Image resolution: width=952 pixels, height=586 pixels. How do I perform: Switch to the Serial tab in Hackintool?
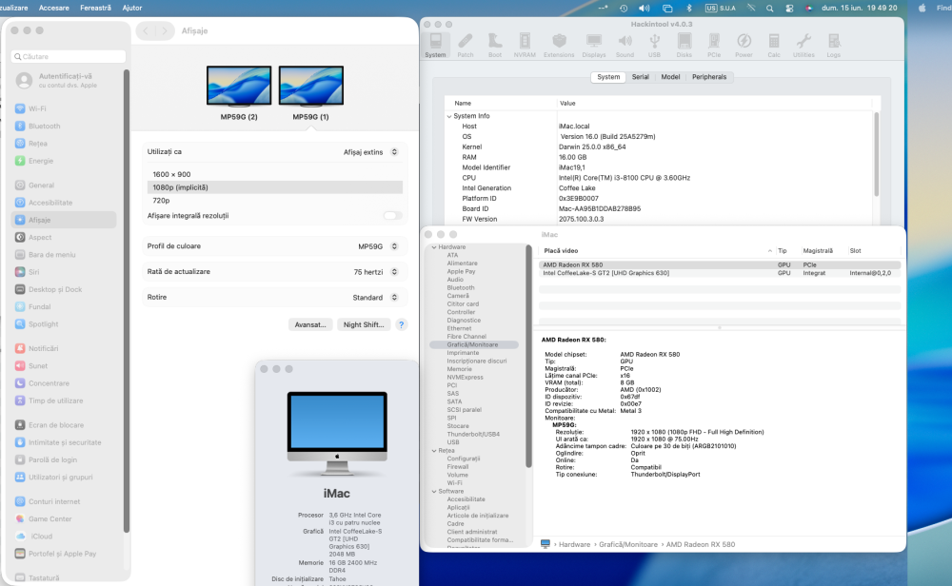pyautogui.click(x=640, y=77)
